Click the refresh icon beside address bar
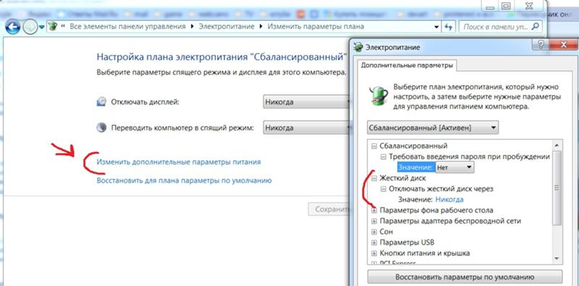This screenshot has width=579, height=286. tap(449, 27)
